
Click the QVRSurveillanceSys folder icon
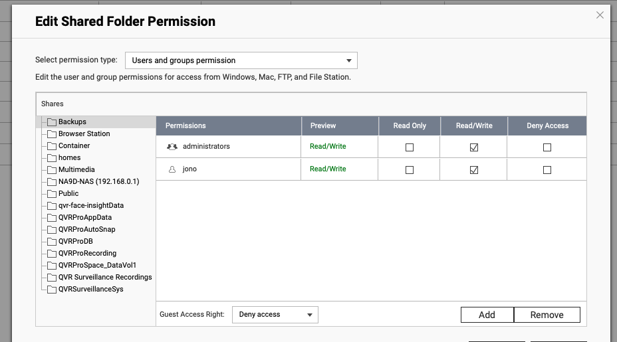[x=52, y=290]
